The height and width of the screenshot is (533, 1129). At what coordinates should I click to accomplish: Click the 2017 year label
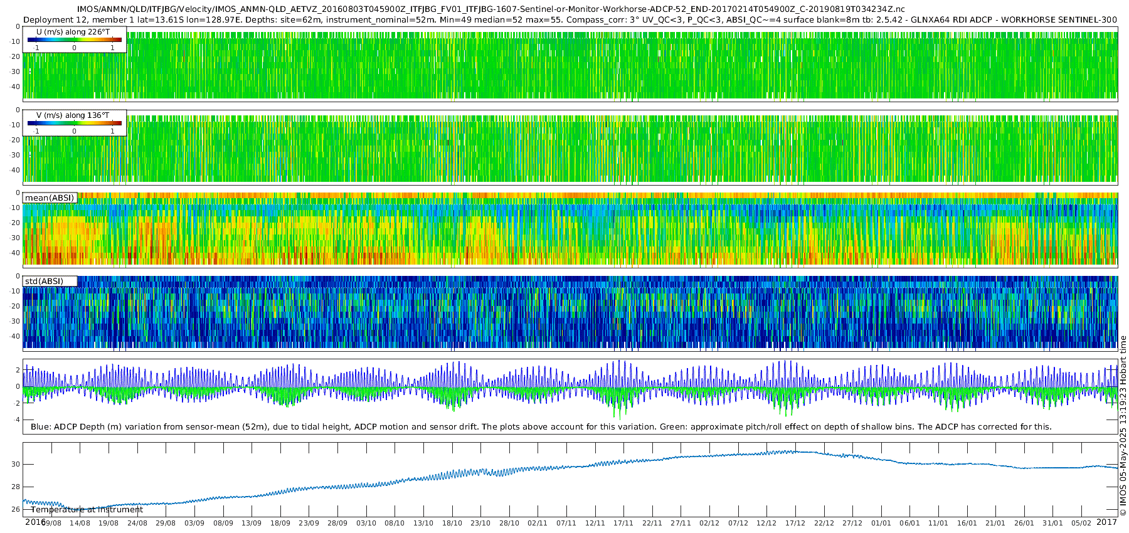[1106, 522]
